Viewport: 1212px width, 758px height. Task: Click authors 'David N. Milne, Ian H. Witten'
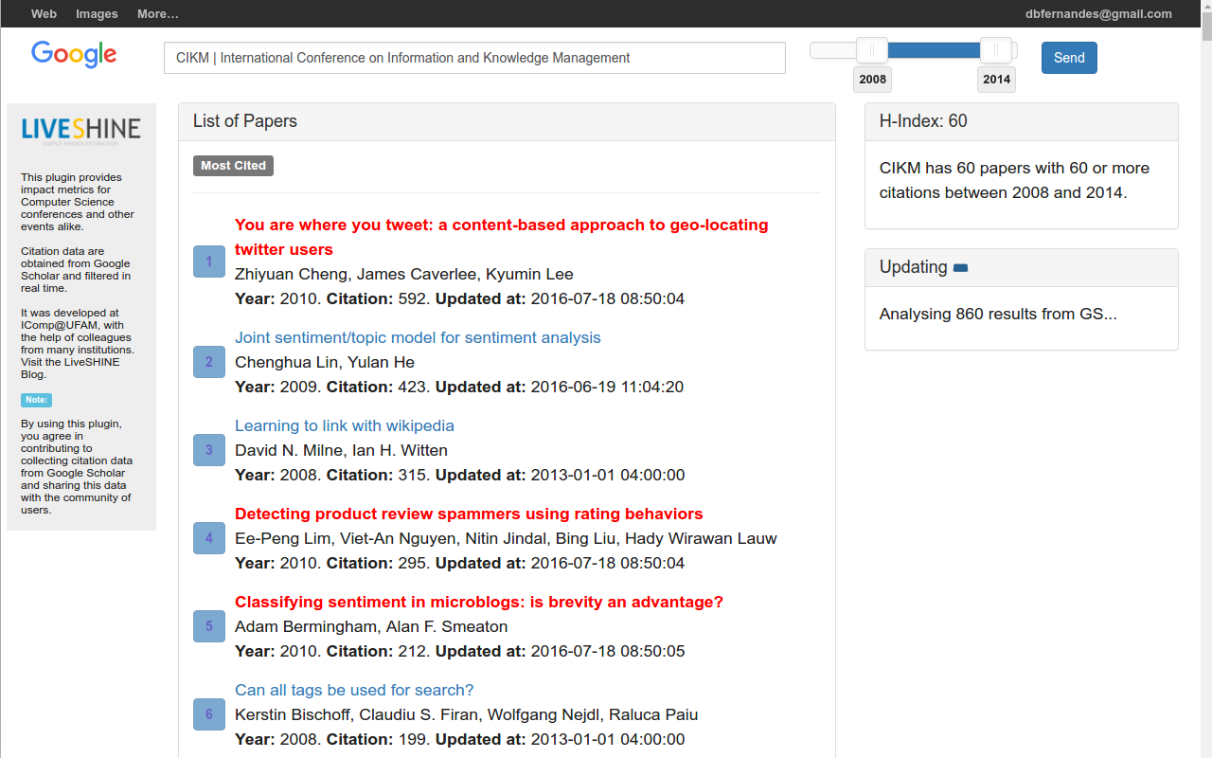(x=341, y=450)
